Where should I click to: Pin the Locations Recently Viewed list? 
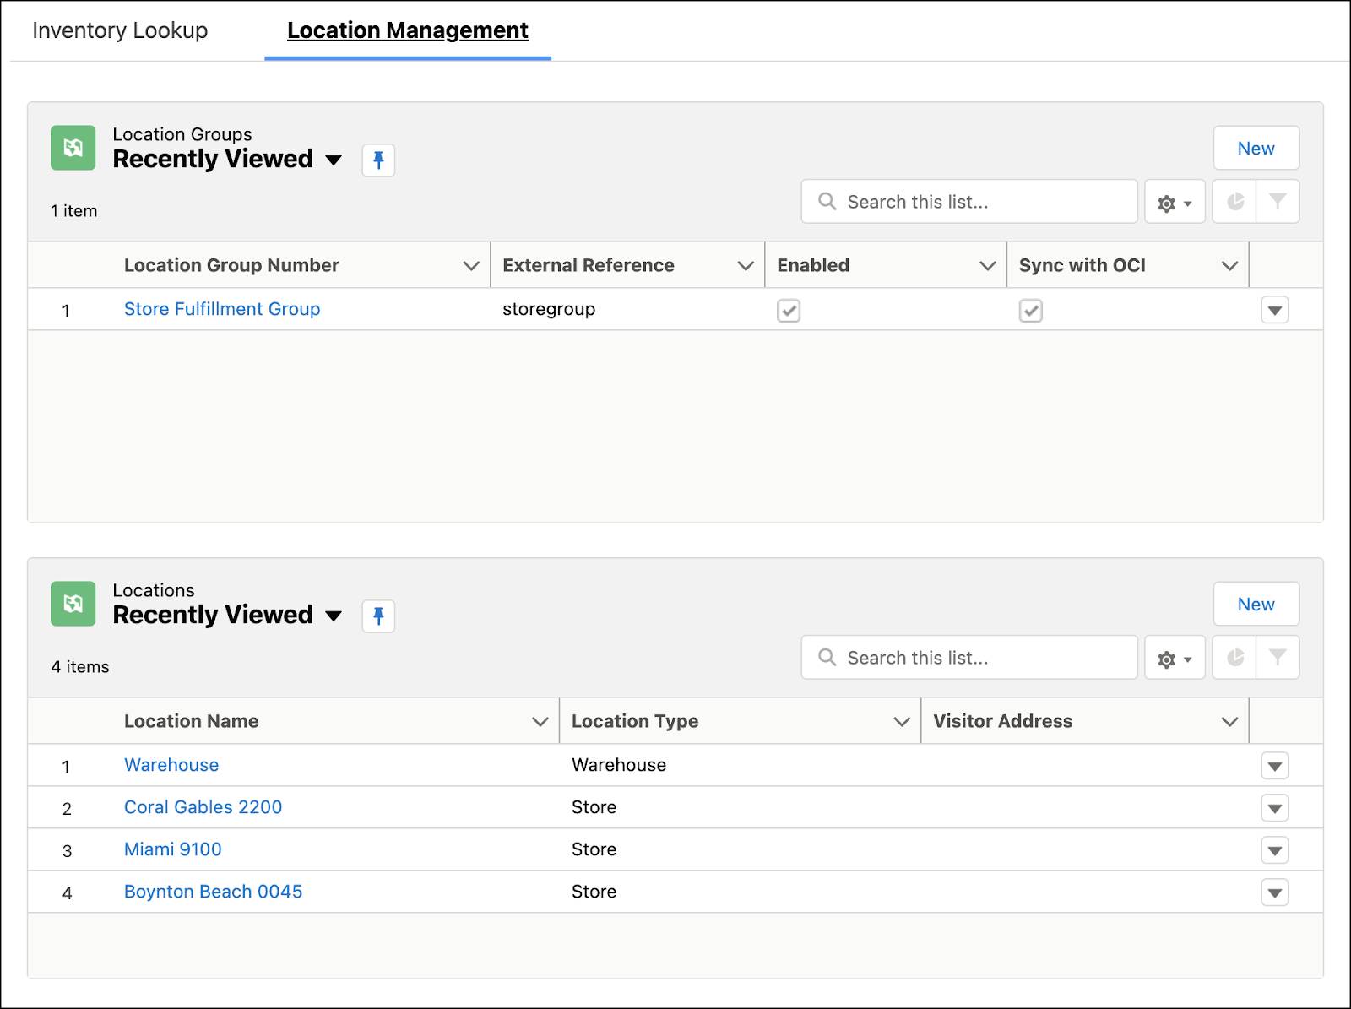point(378,616)
